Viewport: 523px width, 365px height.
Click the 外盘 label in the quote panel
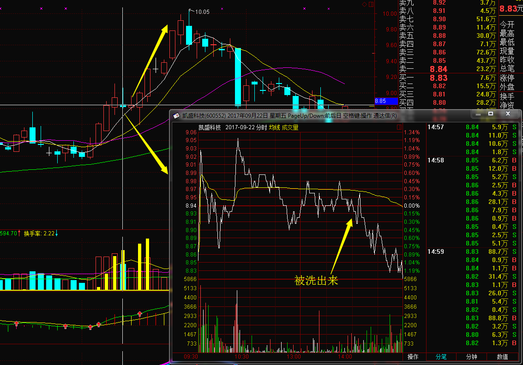click(507, 87)
